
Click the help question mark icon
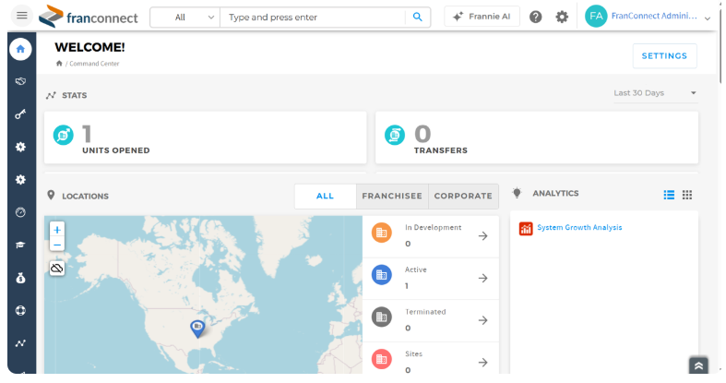535,18
